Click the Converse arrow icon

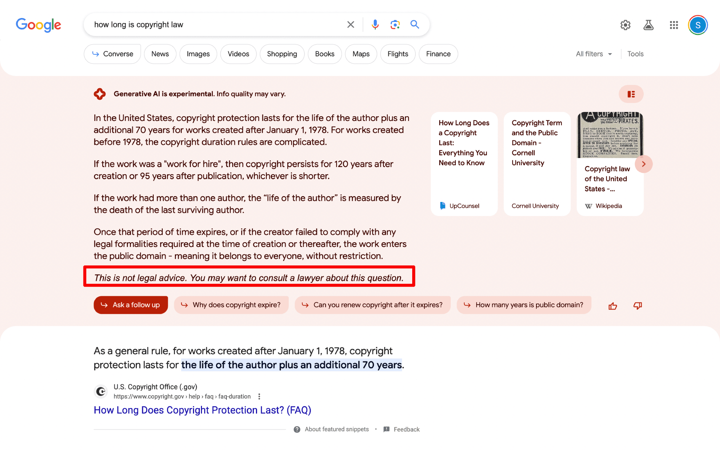point(96,54)
